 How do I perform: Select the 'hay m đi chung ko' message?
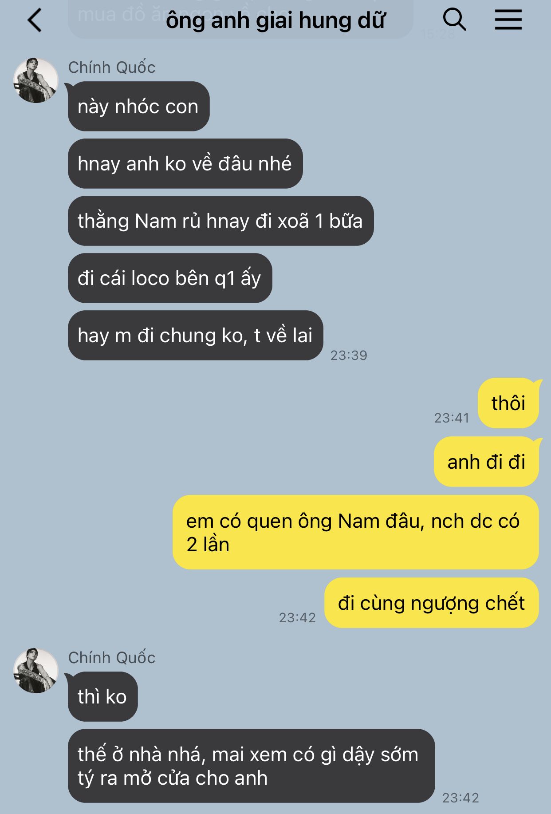pyautogui.click(x=195, y=335)
